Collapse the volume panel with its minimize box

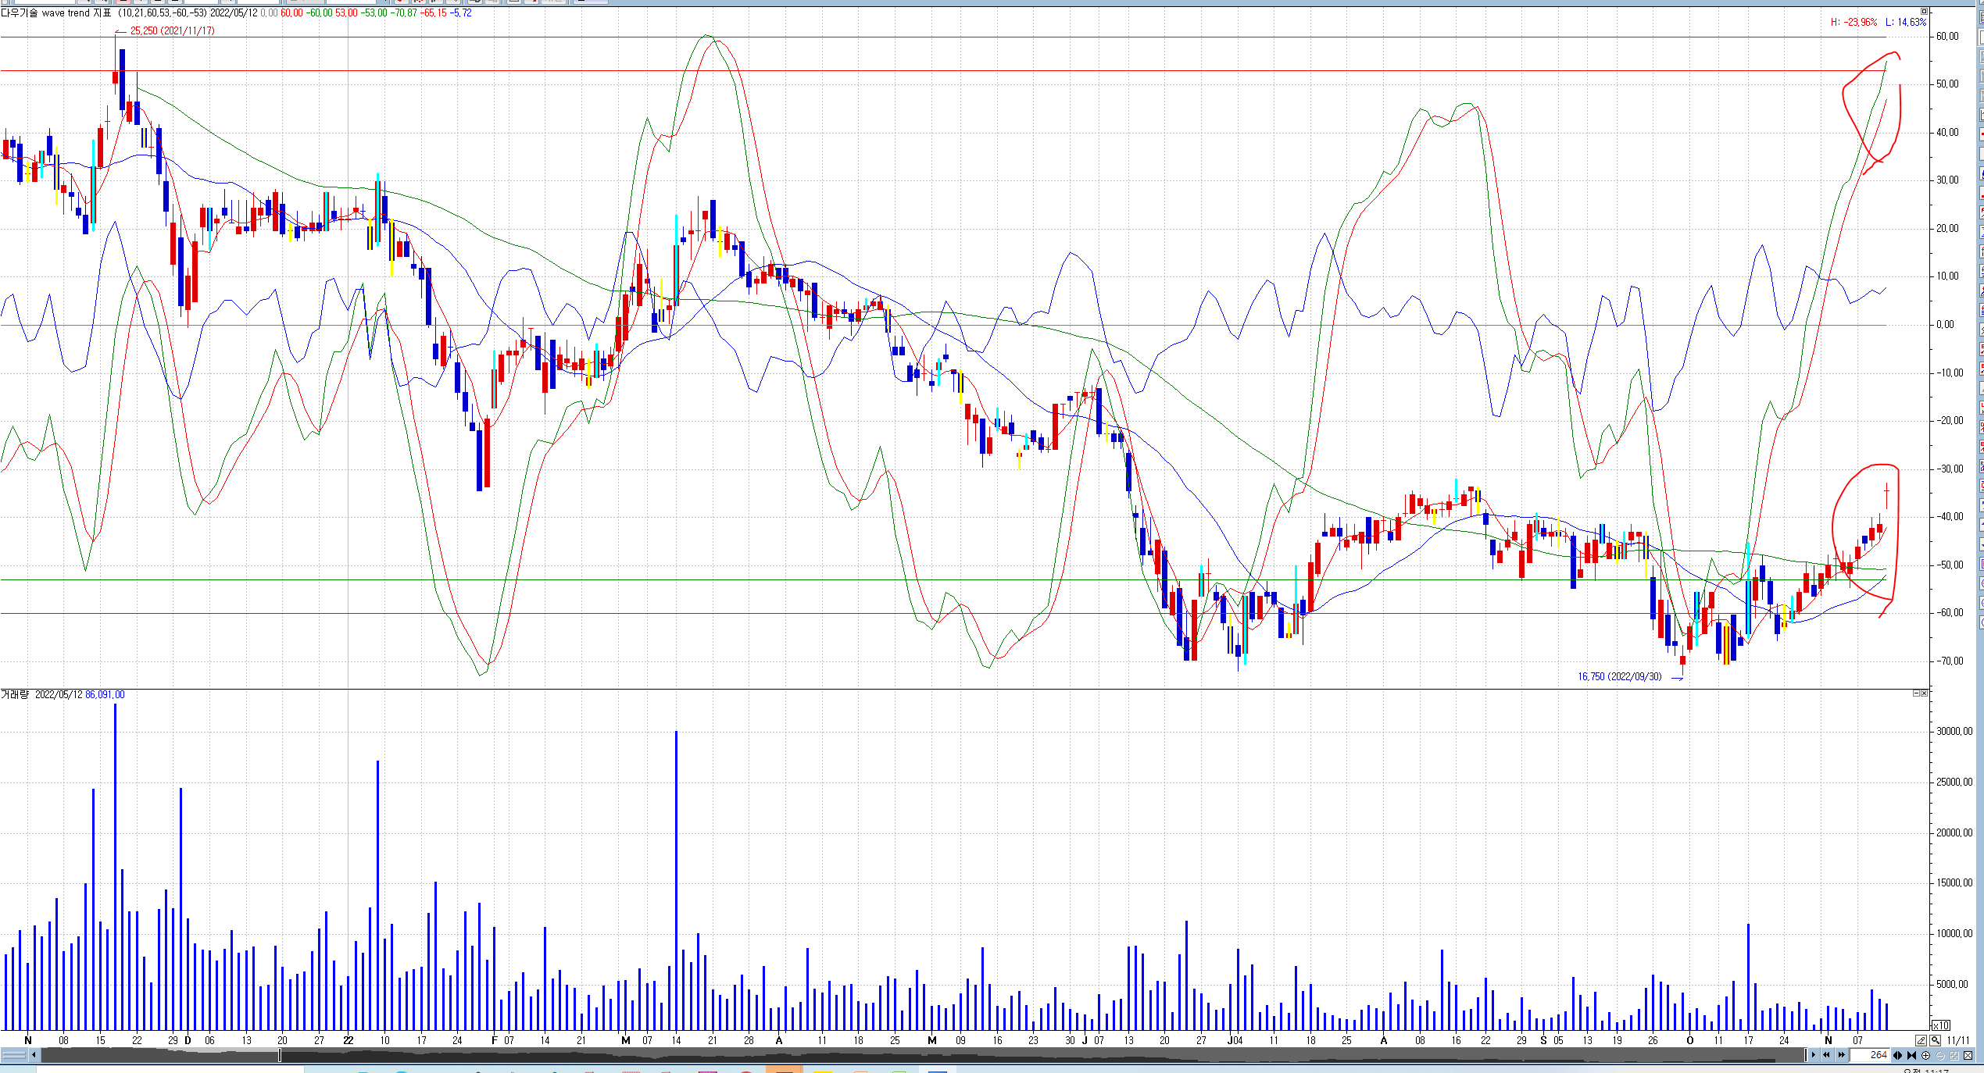(1916, 693)
